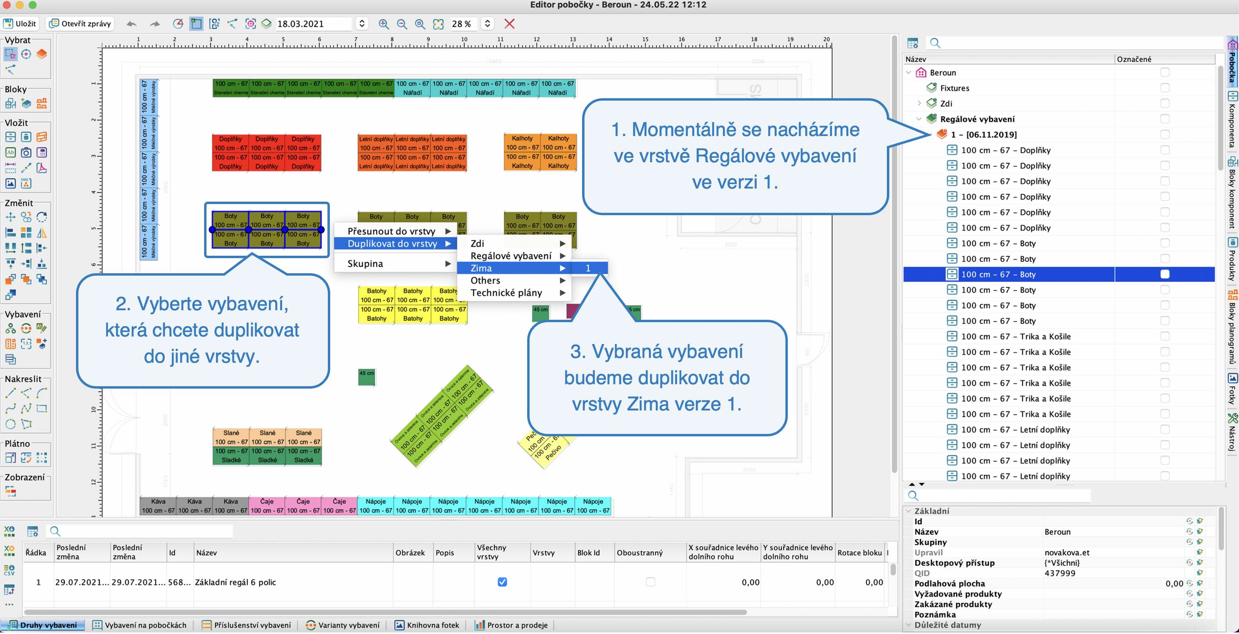Screen dimensions: 1239x634
Task: Choose Zima in the layer submenu
Action: (514, 268)
